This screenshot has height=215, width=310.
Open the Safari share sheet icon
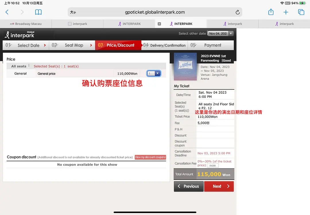point(271,12)
